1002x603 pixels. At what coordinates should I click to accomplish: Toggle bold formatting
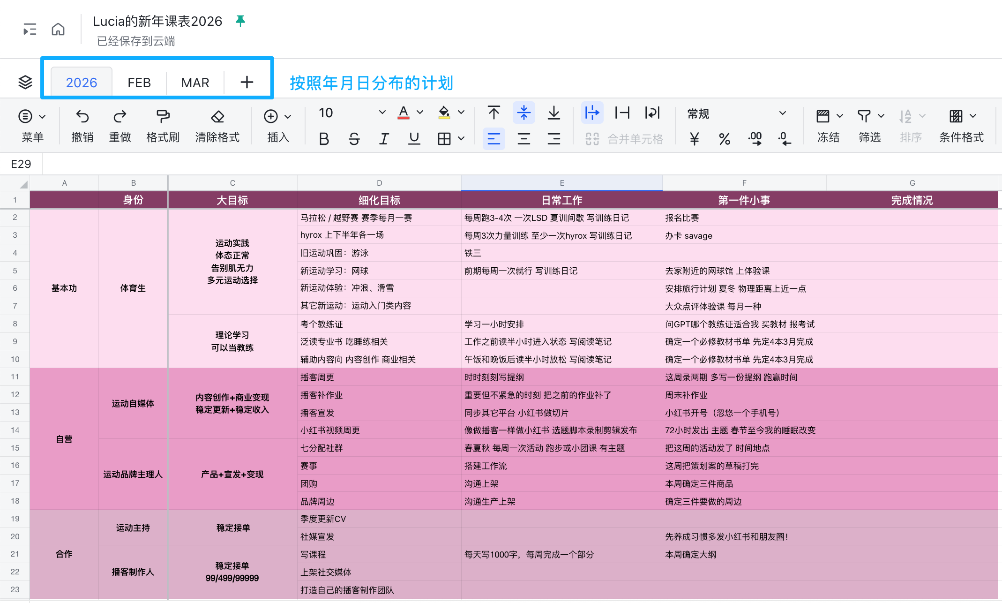[x=324, y=139]
